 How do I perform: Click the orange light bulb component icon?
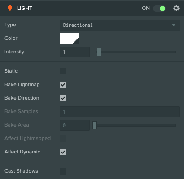[10, 8]
